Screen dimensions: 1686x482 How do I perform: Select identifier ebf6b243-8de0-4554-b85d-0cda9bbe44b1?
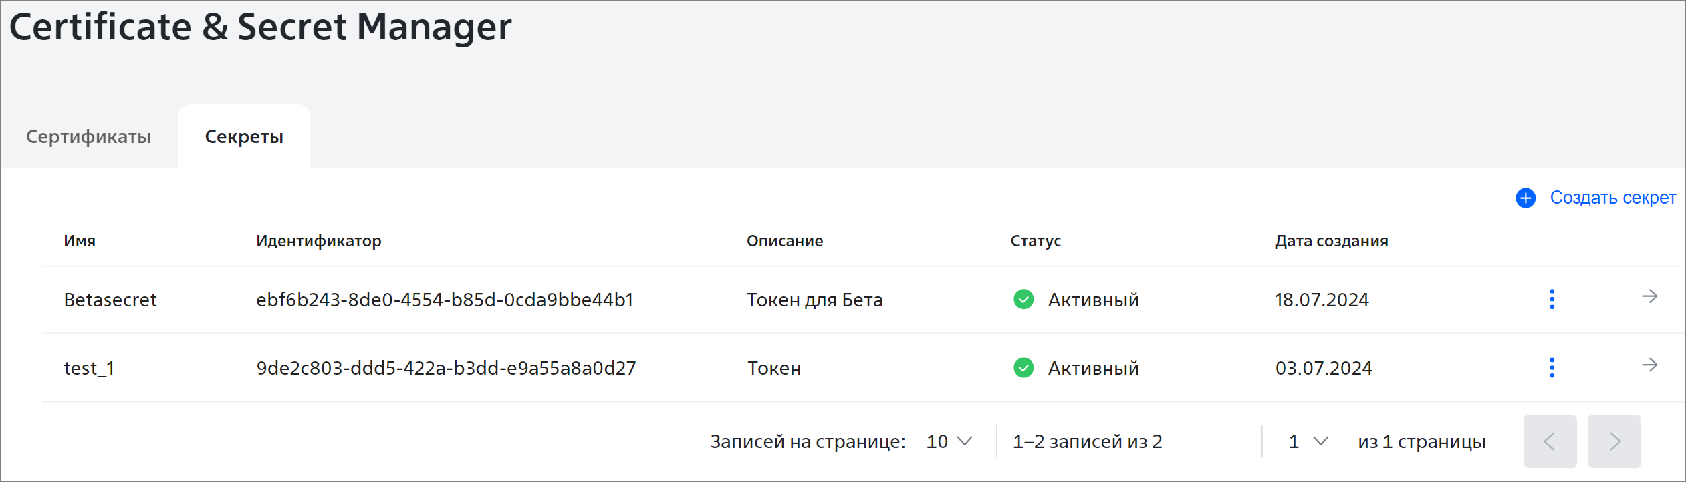pos(445,300)
